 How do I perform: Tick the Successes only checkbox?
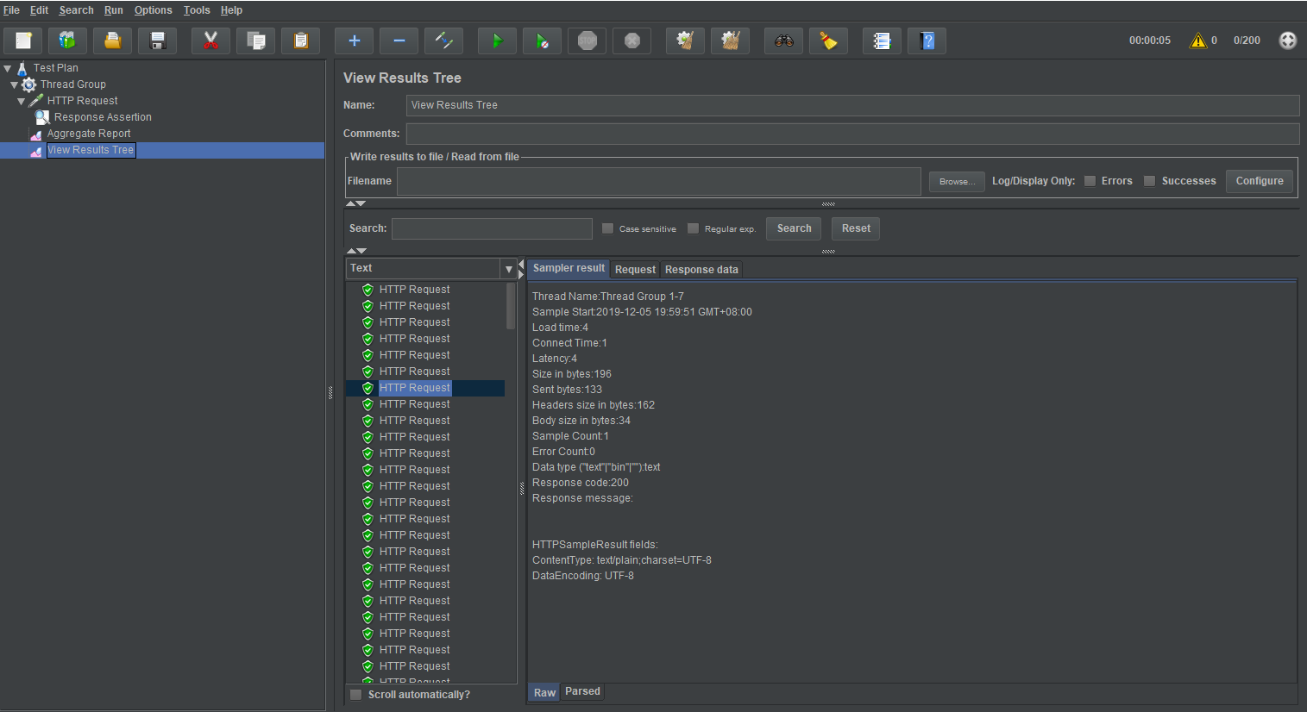pos(1149,181)
